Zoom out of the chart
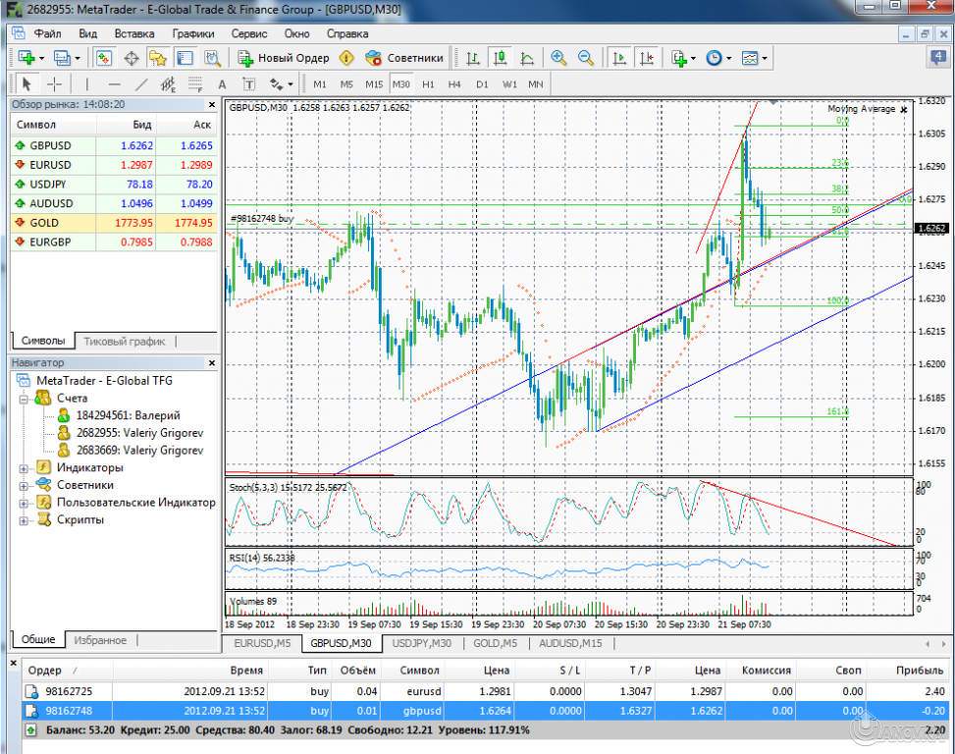The image size is (955, 754). 584,59
